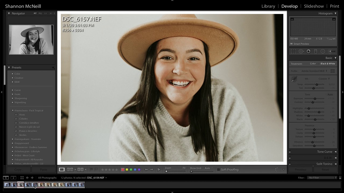Select the Crop Overlay tool
344x193 pixels.
[x=293, y=51]
